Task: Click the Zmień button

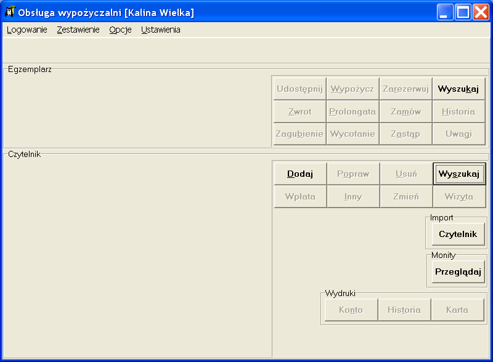Action: pos(406,197)
